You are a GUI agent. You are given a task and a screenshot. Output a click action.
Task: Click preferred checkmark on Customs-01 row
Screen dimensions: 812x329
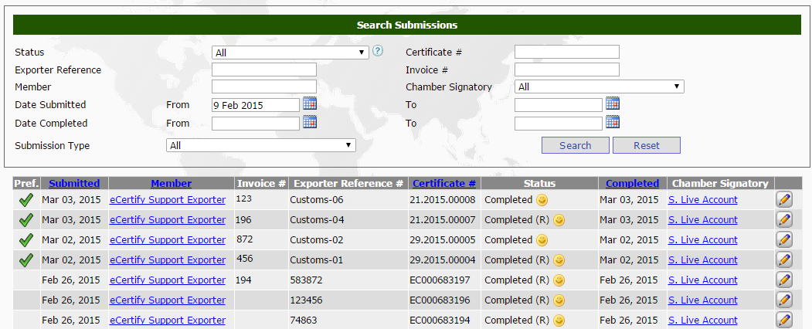point(26,260)
